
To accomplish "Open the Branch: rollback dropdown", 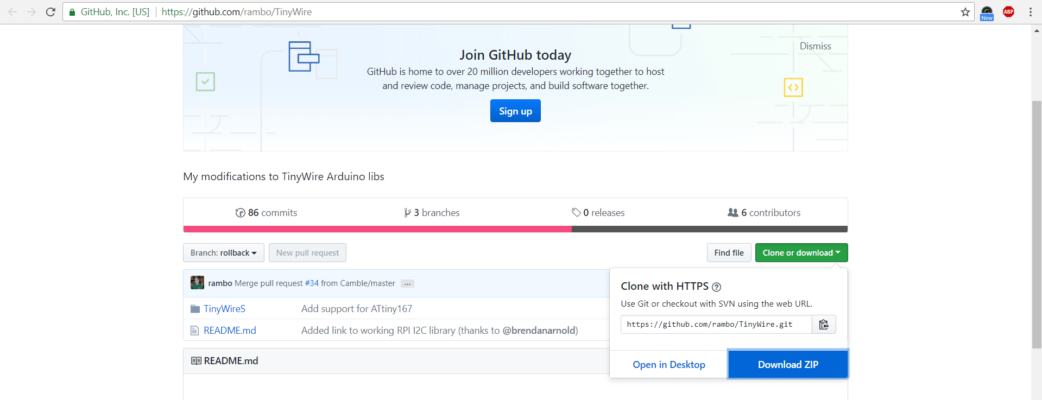I will coord(224,253).
